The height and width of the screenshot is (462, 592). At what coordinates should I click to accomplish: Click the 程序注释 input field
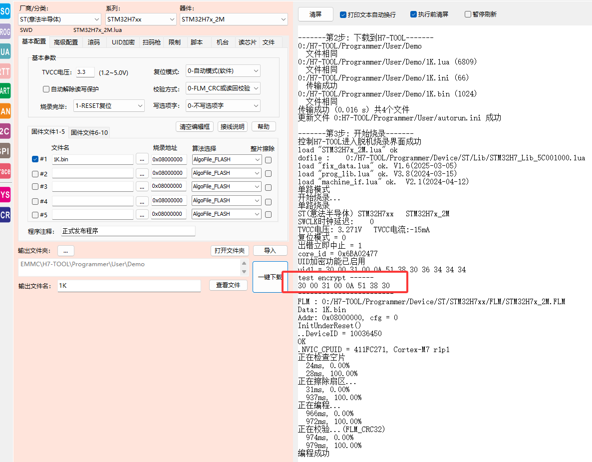(x=128, y=231)
